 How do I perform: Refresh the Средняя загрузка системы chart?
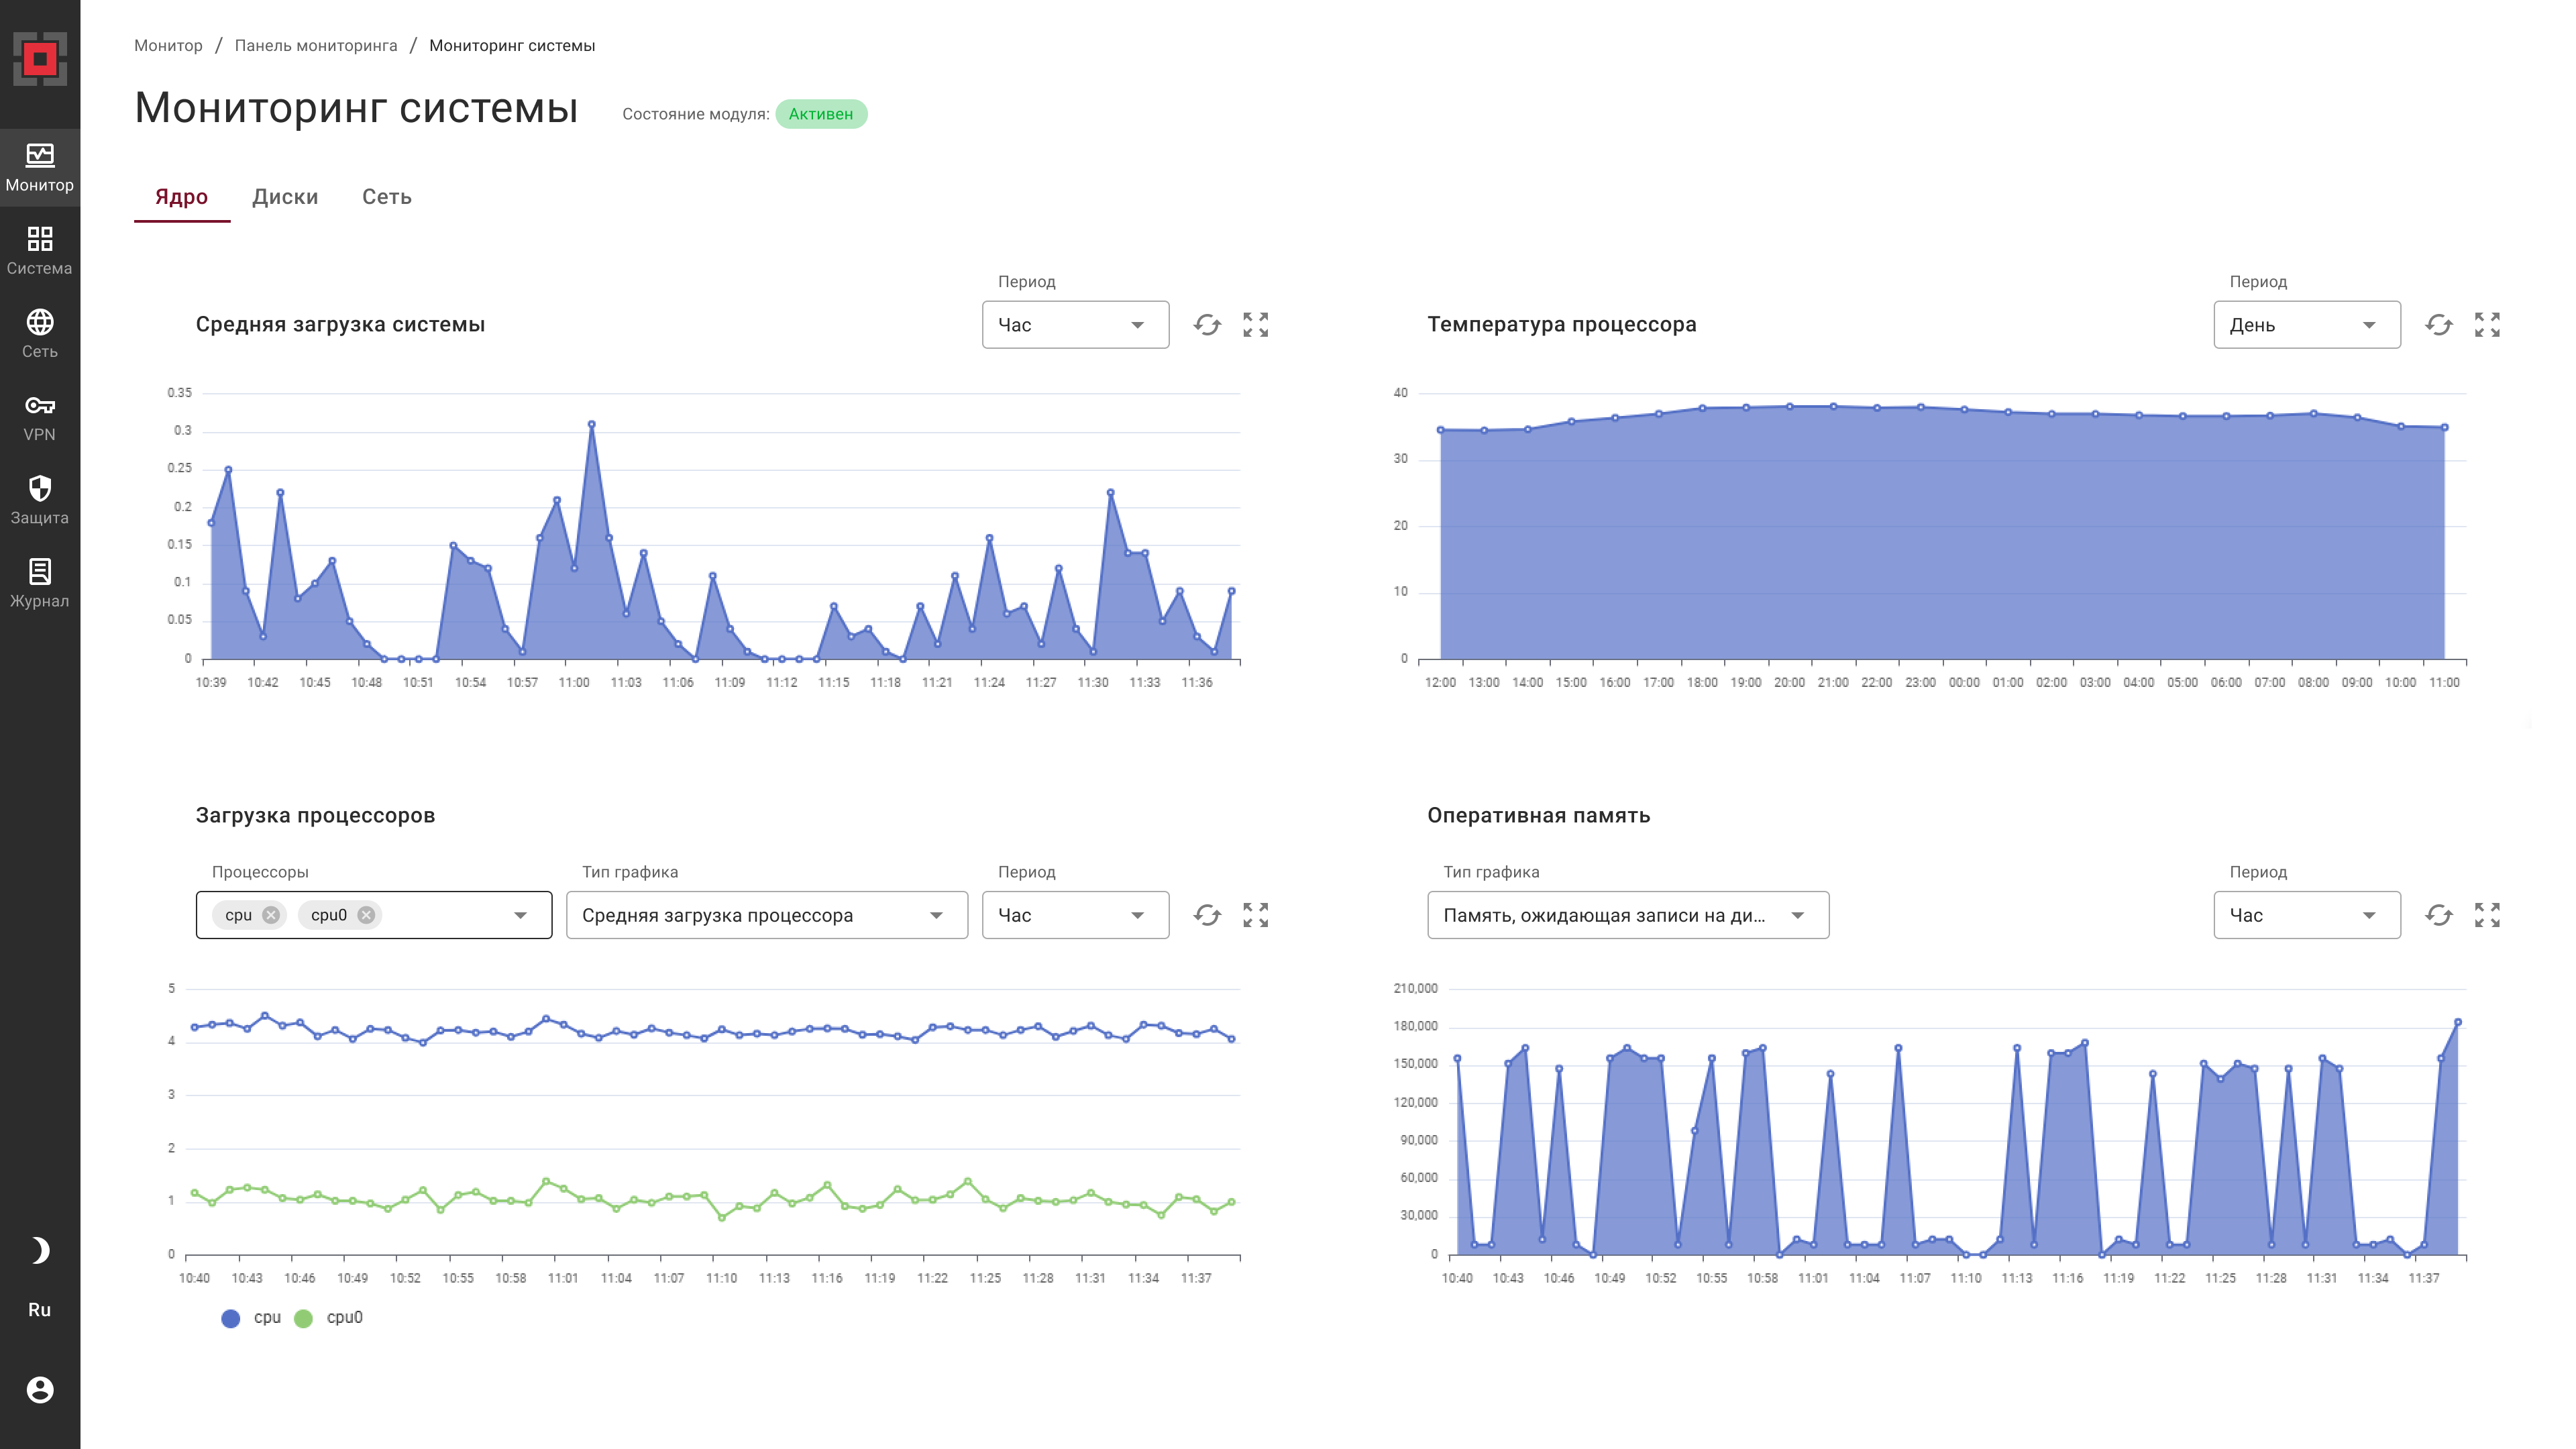pyautogui.click(x=1207, y=325)
